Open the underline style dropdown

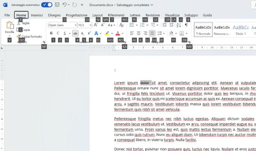(x=70, y=33)
